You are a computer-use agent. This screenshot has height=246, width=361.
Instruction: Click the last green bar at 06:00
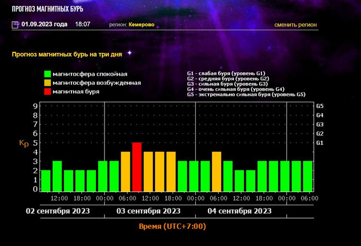coord(308,176)
